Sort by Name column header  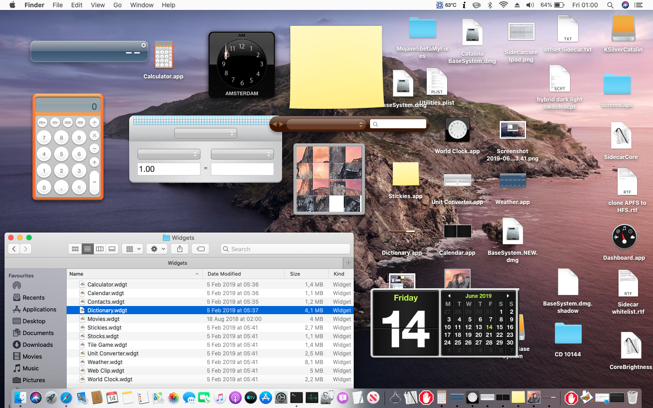click(x=134, y=274)
